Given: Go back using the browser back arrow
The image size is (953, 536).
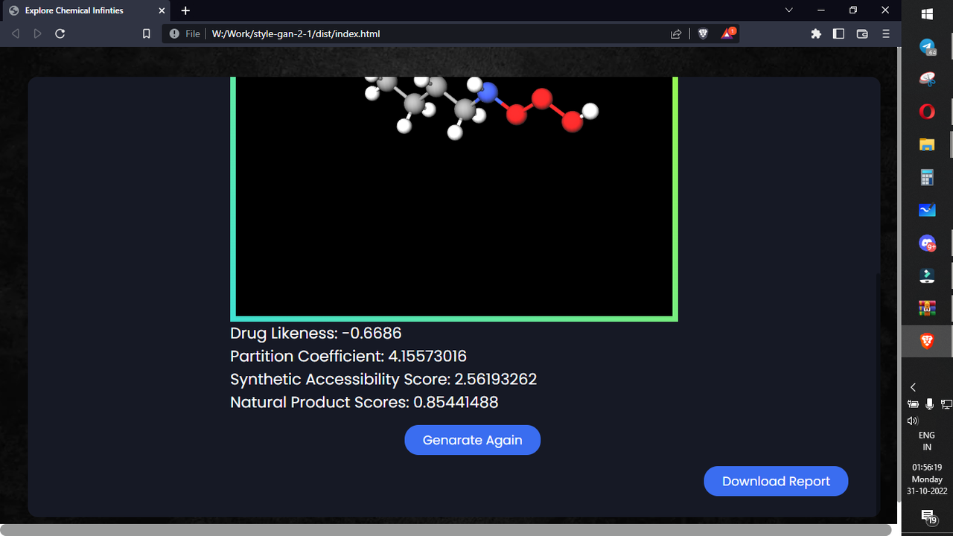Looking at the screenshot, I should click(15, 33).
